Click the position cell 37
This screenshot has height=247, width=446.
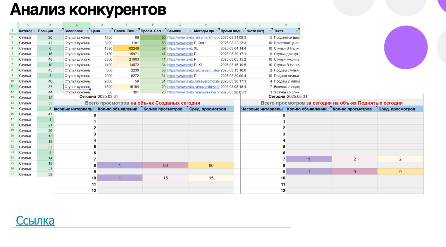click(x=50, y=87)
